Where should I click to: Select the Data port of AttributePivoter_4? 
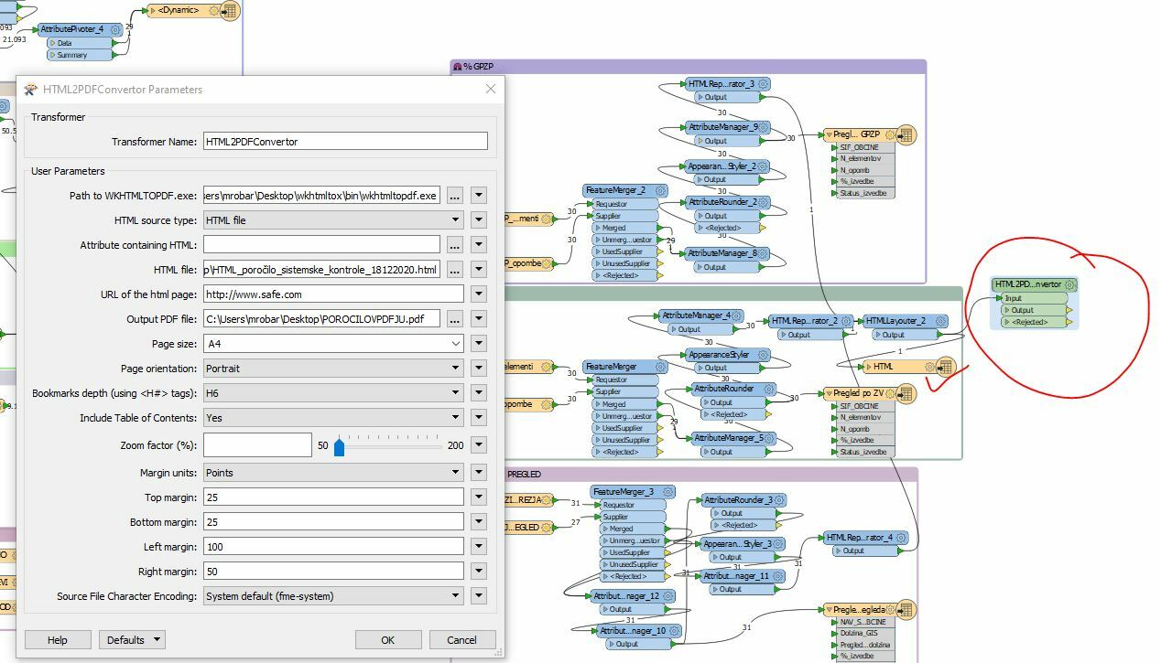[80, 43]
